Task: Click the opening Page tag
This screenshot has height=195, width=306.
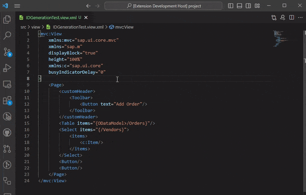Action: pyautogui.click(x=56, y=85)
